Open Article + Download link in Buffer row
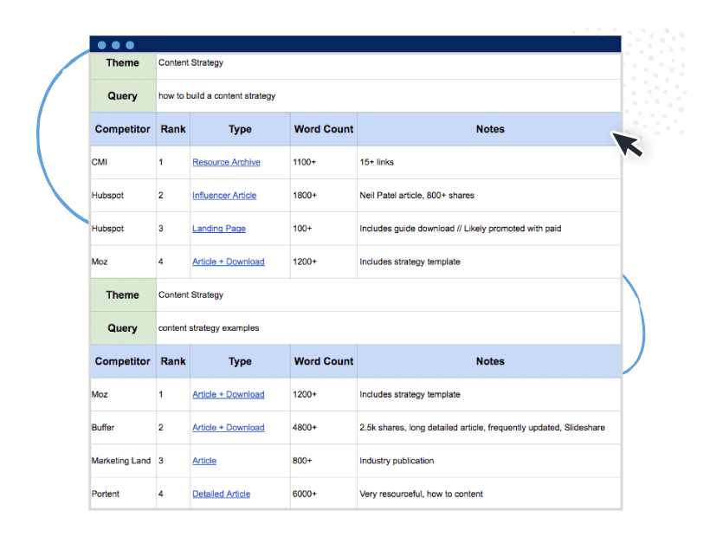The image size is (710, 550). click(229, 427)
